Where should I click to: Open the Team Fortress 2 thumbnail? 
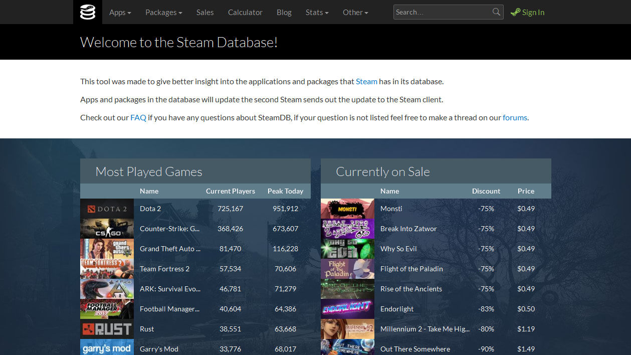107,269
